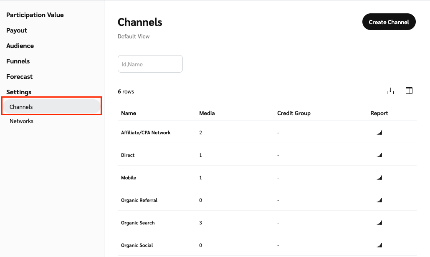This screenshot has width=430, height=257.
Task: Open Forecast in sidebar
Action: pyautogui.click(x=19, y=77)
